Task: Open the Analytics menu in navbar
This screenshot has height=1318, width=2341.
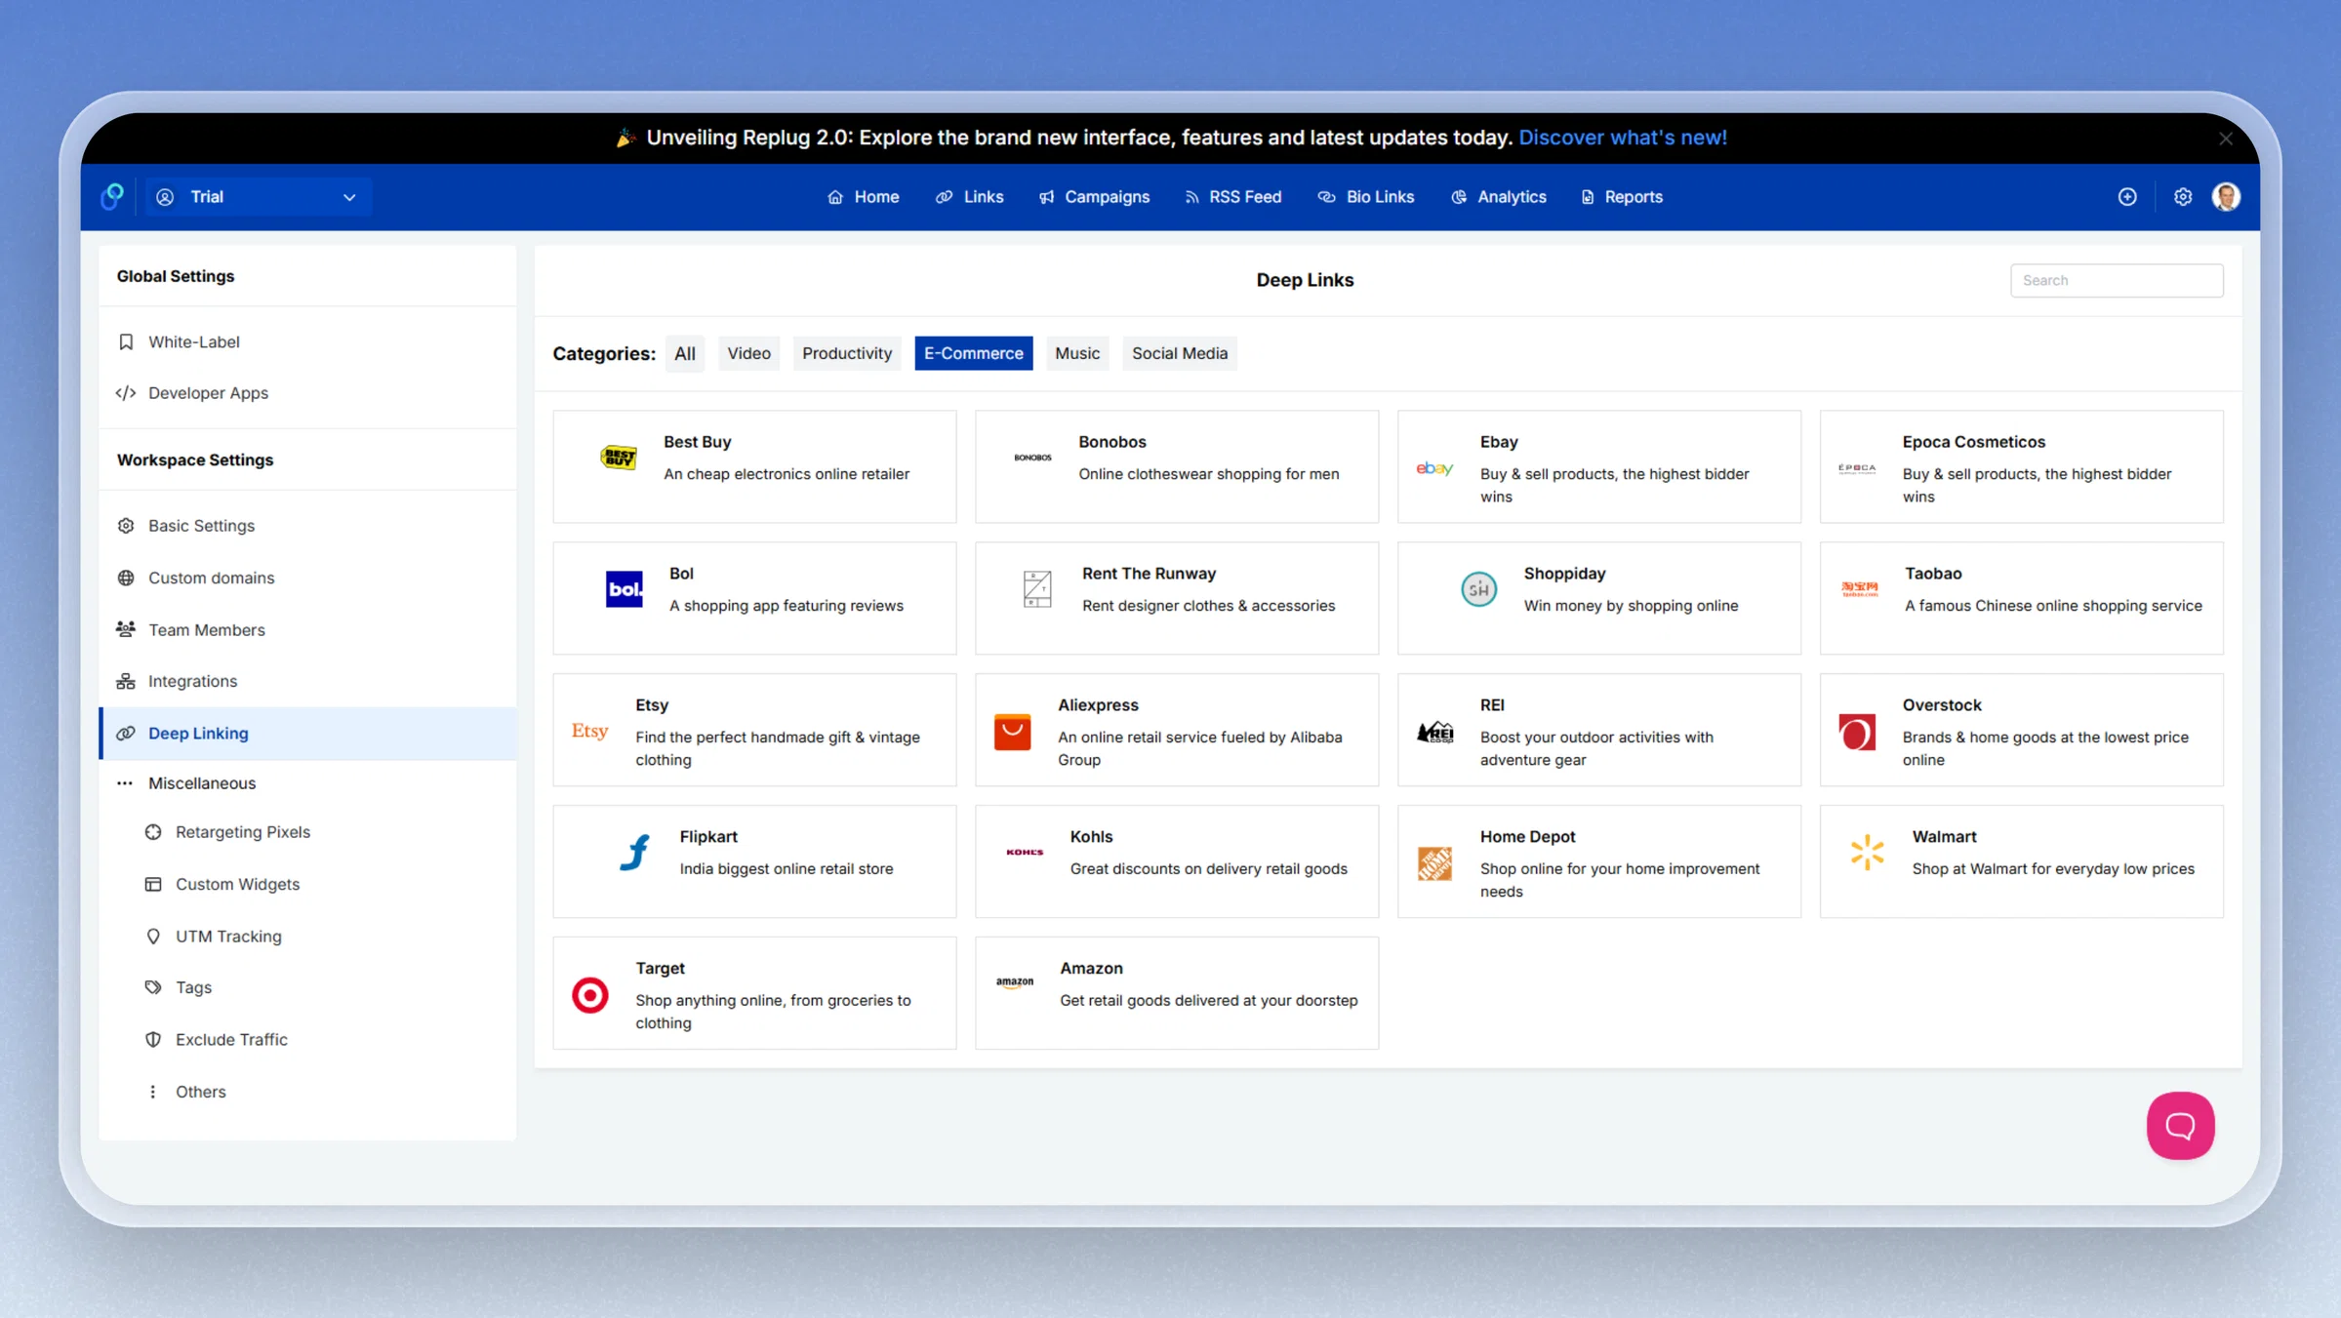Action: point(1499,197)
